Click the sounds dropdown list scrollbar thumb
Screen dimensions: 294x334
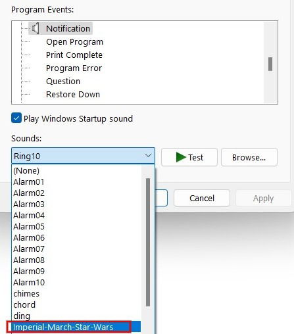point(148,242)
